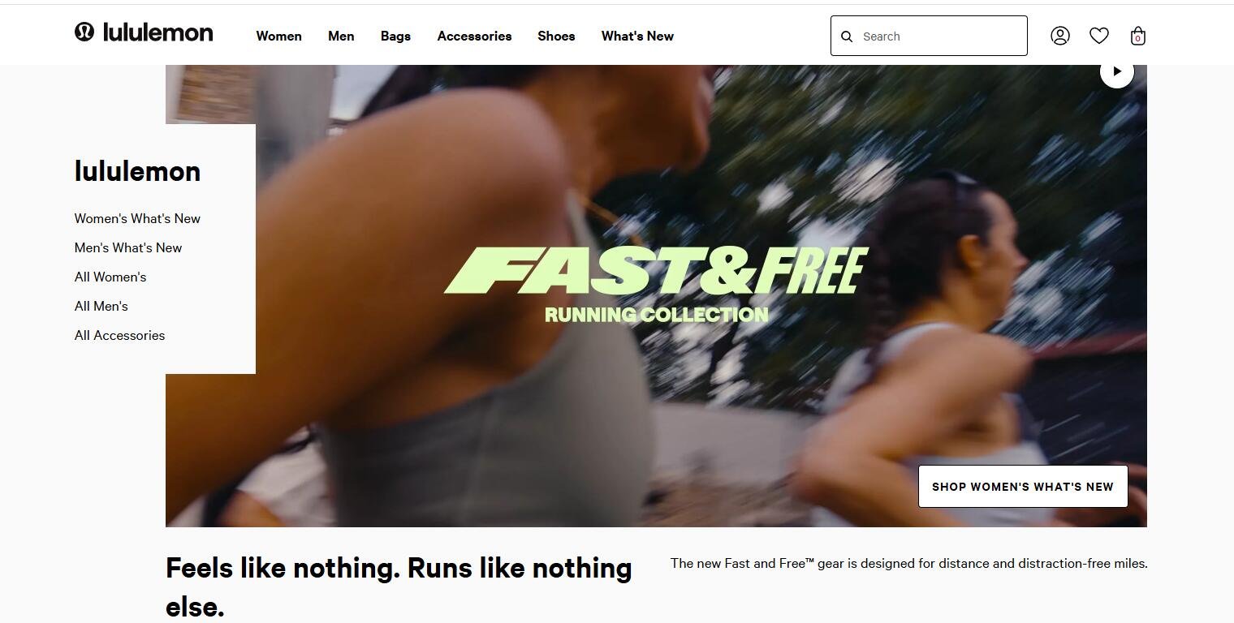Open the Men menu
1234x623 pixels.
click(341, 36)
